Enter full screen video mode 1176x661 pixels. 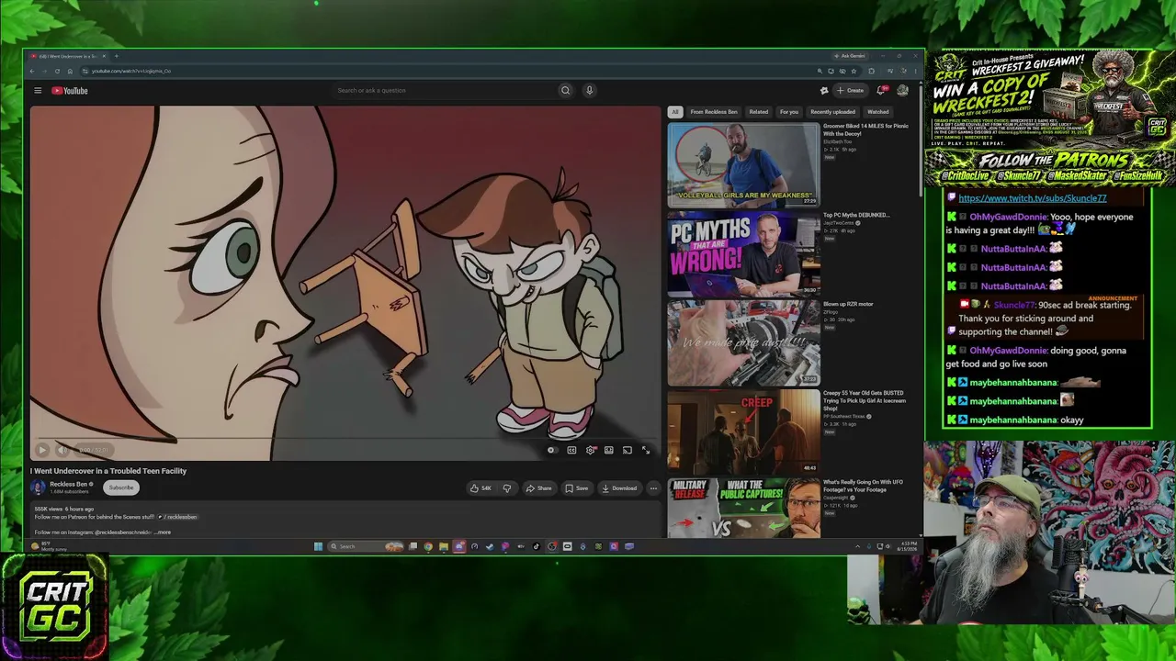pyautogui.click(x=646, y=450)
